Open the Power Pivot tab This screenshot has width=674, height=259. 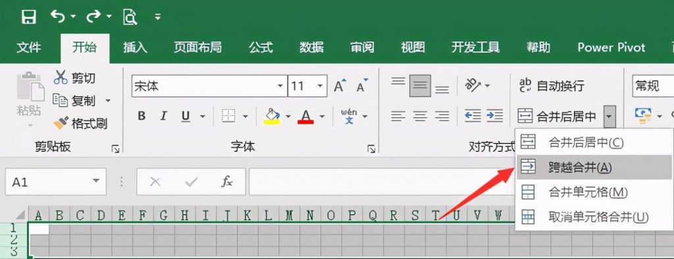611,47
